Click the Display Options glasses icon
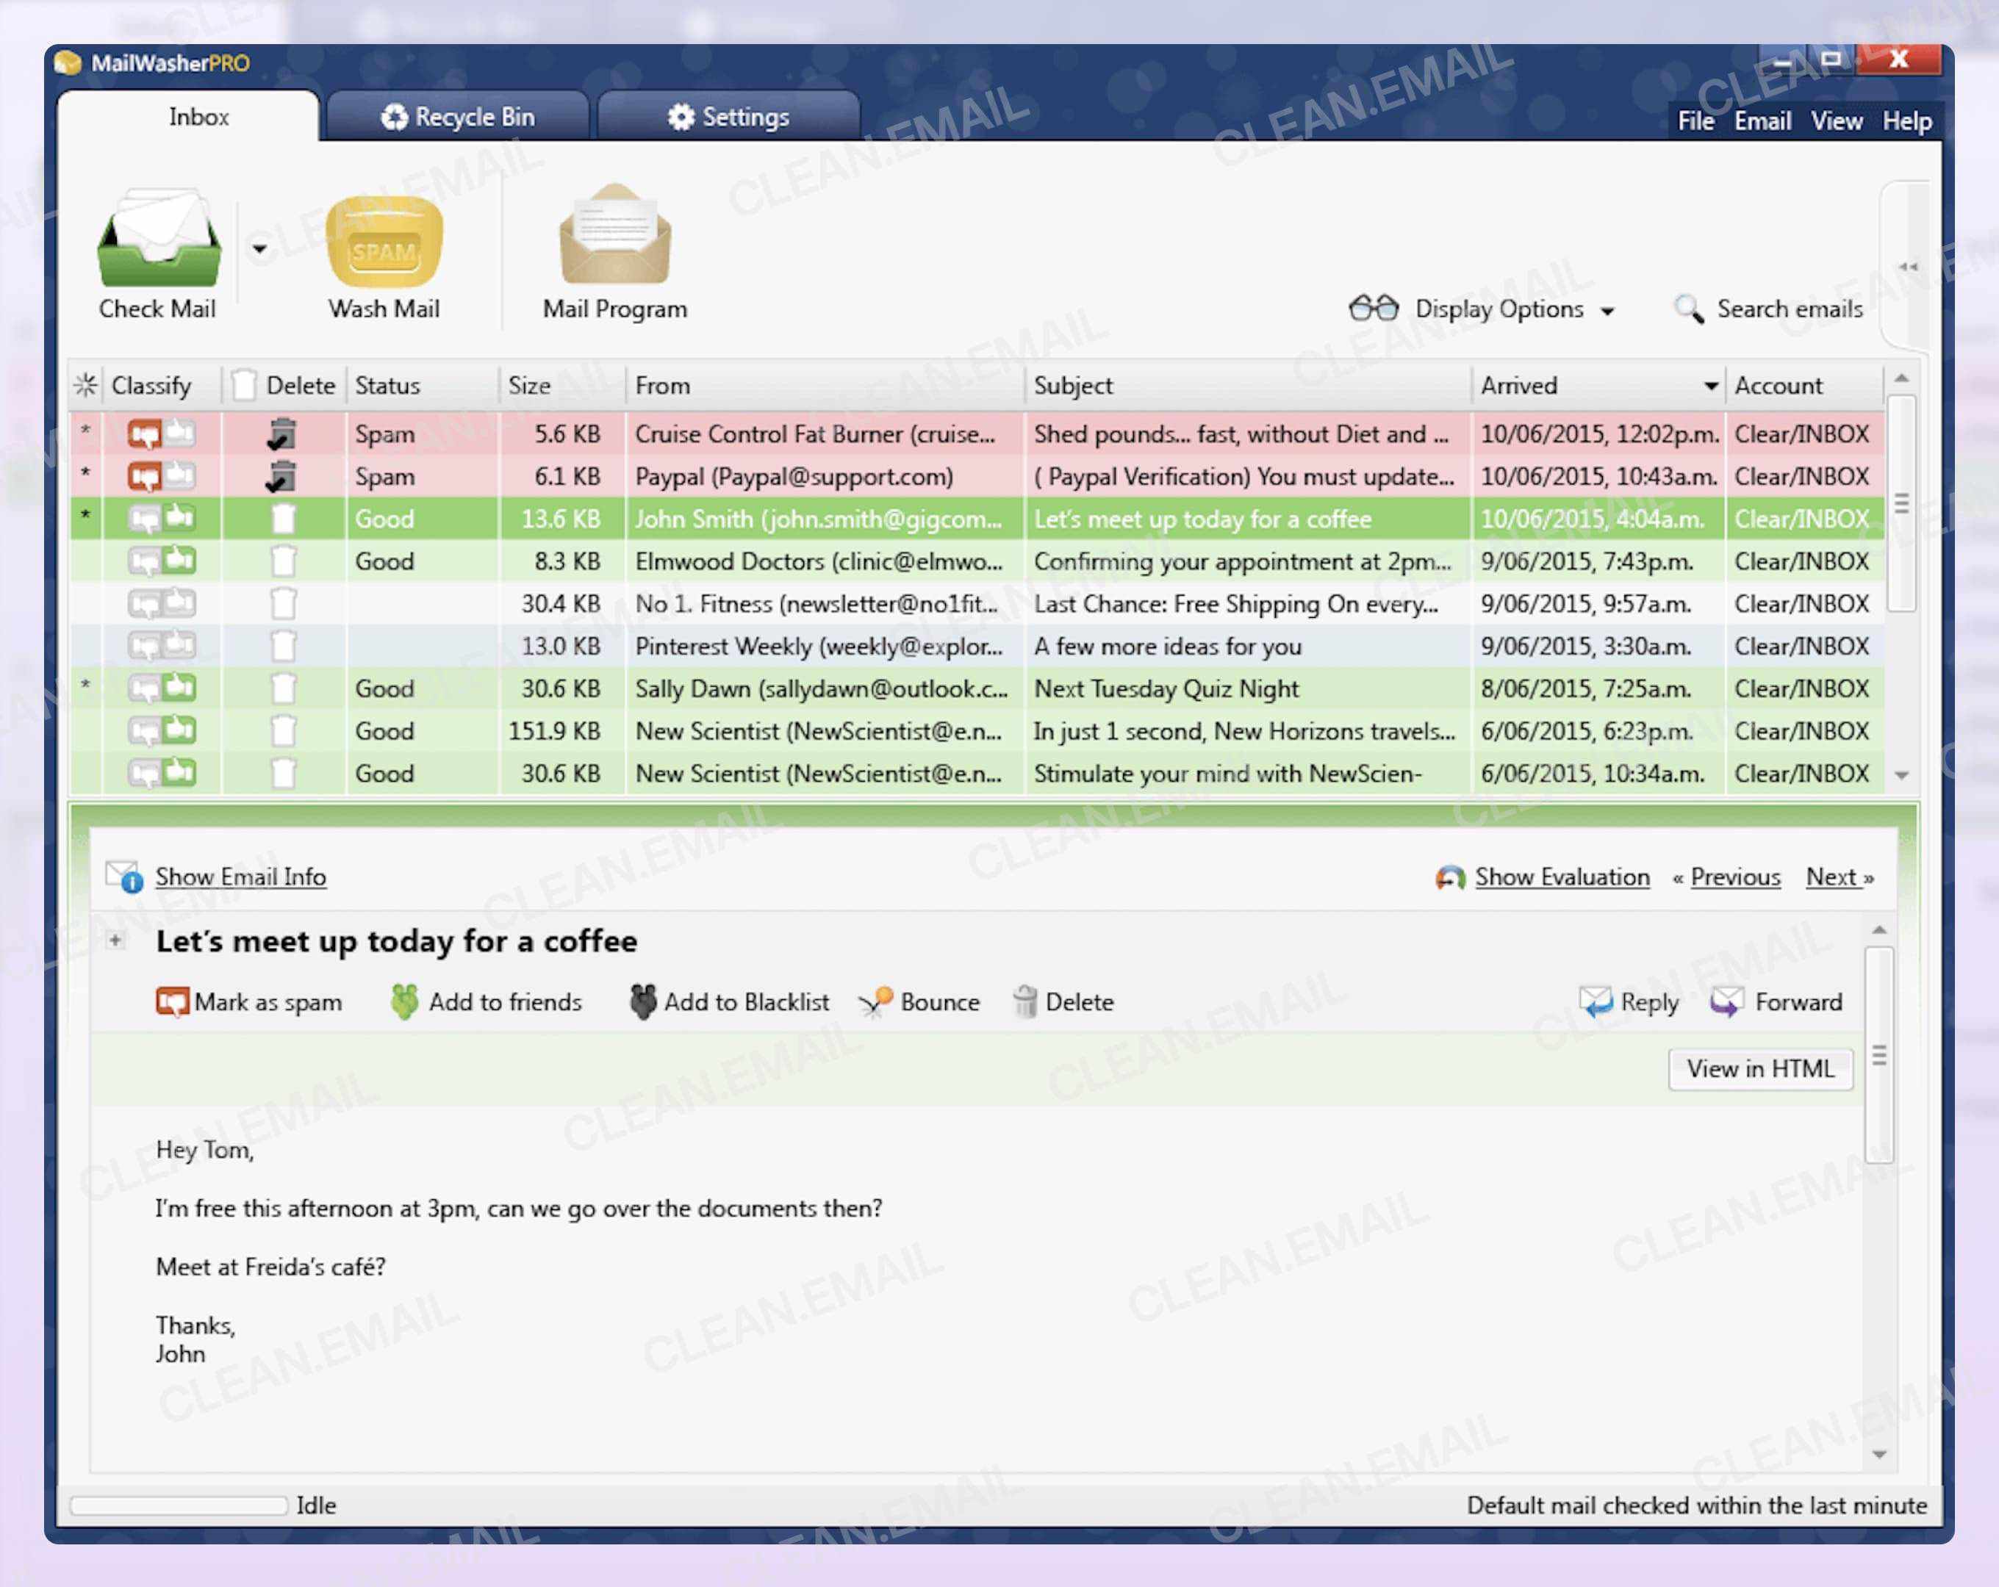The image size is (1999, 1587). 1373,308
